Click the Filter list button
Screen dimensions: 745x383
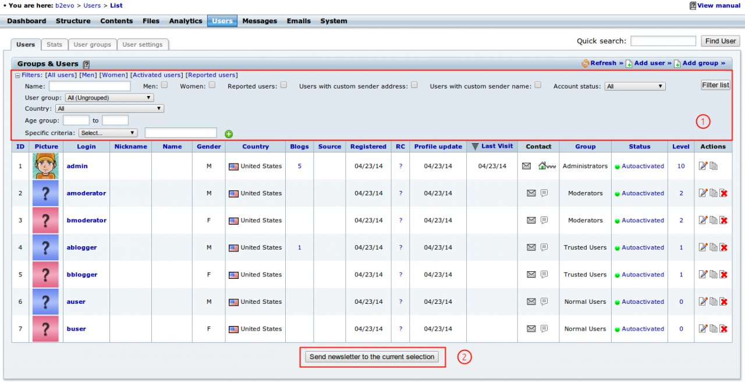[715, 85]
